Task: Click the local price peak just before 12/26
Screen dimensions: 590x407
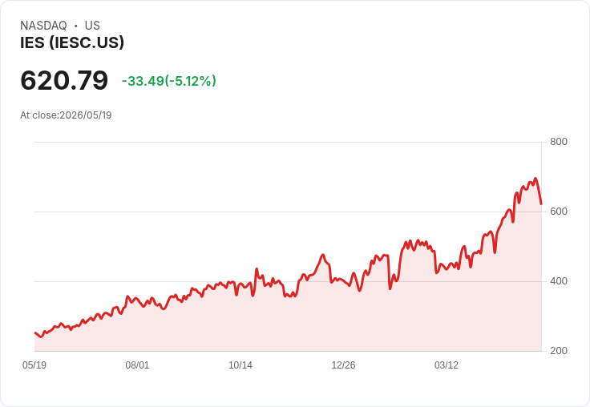Action: coord(323,255)
